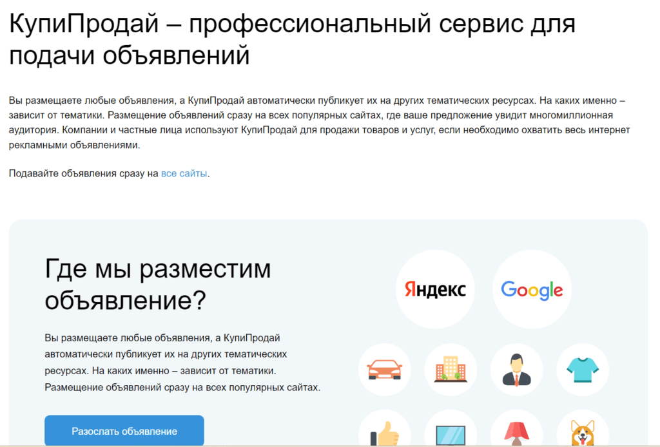
Task: Click heading 'КупиПродай – профессиональный сервис для подачи объявлений'
Action: tap(292, 39)
